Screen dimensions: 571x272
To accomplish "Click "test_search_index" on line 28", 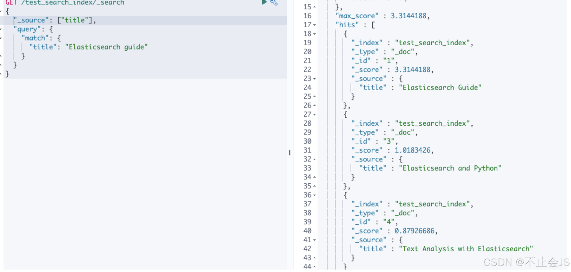I will (432, 123).
